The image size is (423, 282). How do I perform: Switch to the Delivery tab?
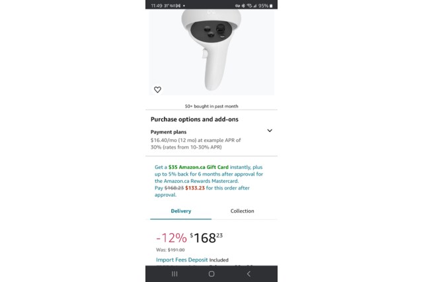click(180, 211)
